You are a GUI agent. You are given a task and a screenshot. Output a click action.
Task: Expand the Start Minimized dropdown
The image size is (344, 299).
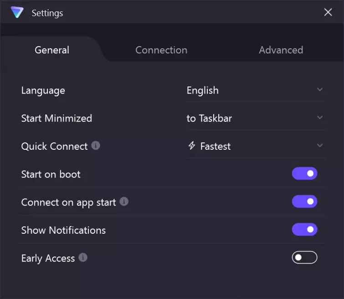pos(255,118)
